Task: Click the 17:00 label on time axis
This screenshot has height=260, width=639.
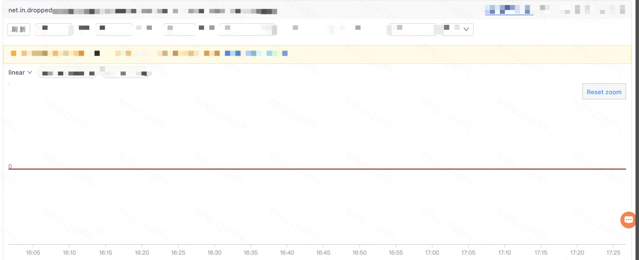Action: tap(432, 252)
